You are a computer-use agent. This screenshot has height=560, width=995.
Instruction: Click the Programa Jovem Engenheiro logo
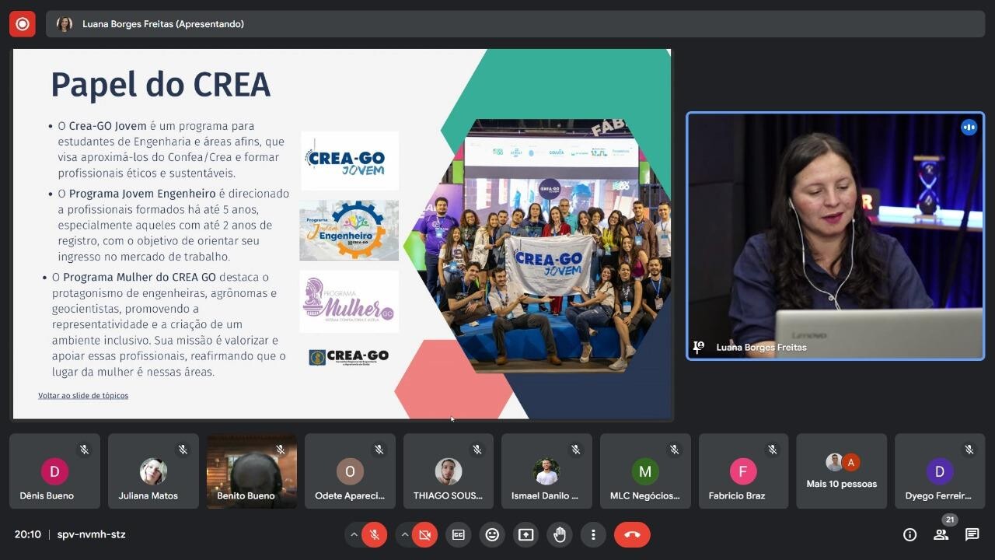click(349, 230)
